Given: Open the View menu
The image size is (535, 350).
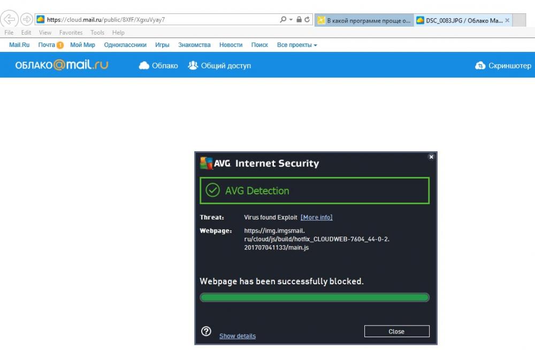Looking at the screenshot, I should 45,33.
